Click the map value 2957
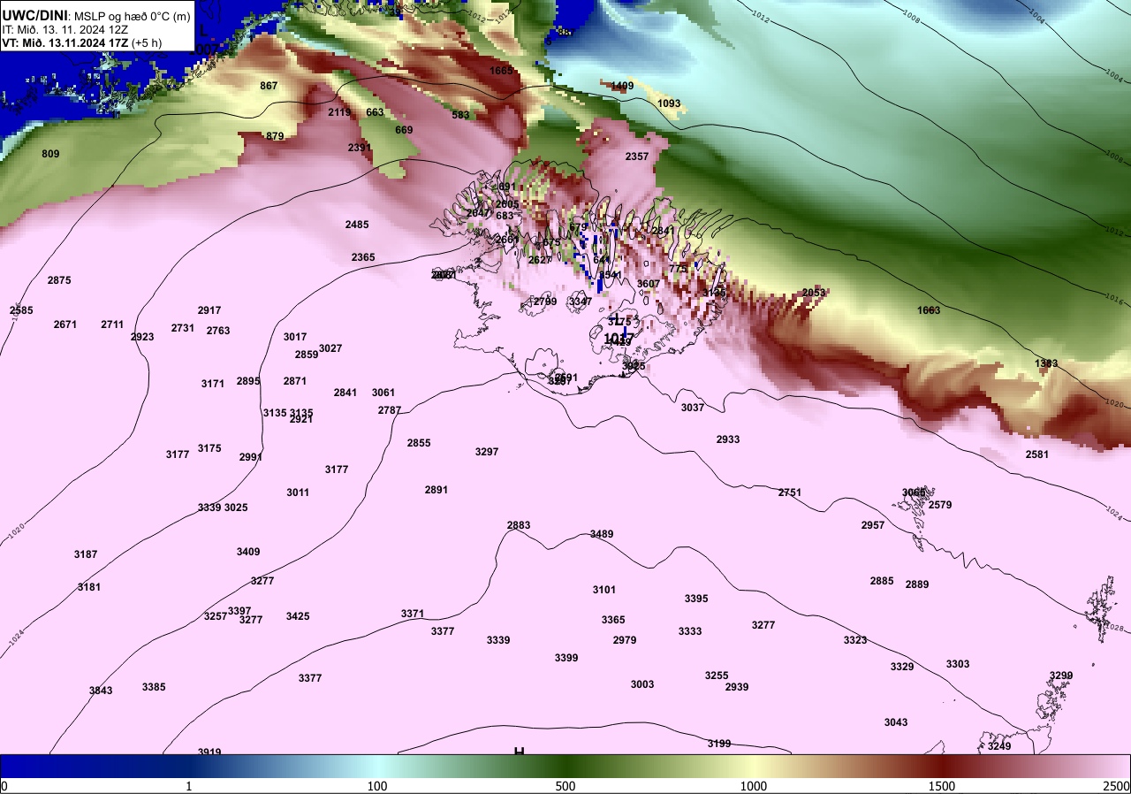 pos(873,525)
